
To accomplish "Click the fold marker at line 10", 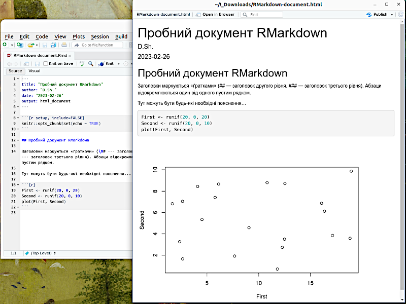I will tap(18, 129).
